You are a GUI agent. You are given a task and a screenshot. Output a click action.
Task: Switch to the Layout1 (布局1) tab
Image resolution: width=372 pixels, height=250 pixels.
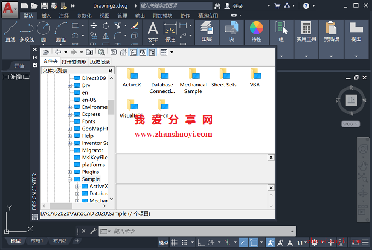click(37, 241)
